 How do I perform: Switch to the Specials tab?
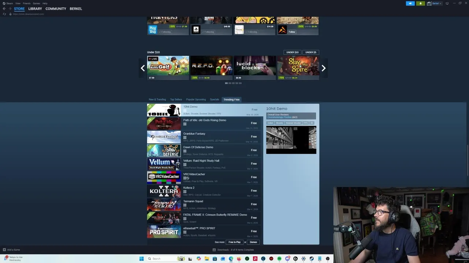[214, 99]
